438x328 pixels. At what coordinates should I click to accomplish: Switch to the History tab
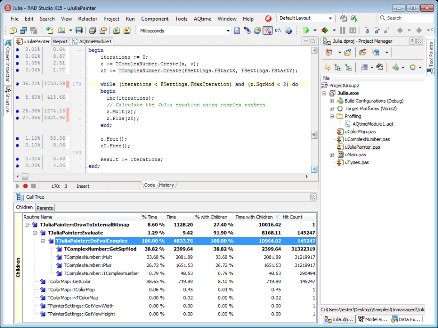(x=166, y=185)
